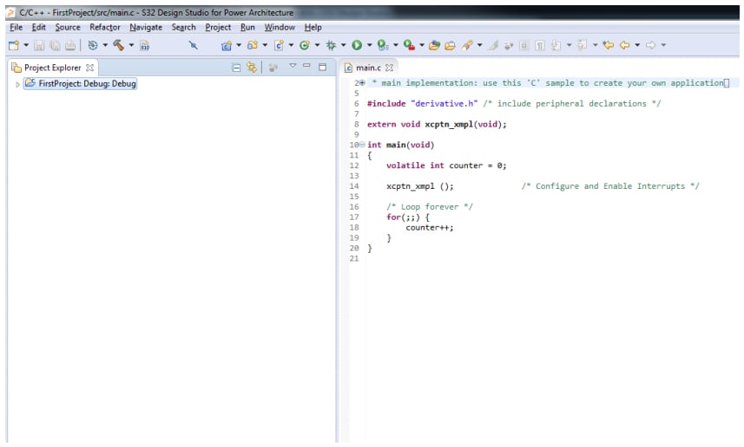
Task: Click the Debug bug icon
Action: point(330,45)
